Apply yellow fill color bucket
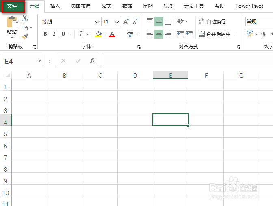The height and width of the screenshot is (206, 273). (x=98, y=34)
